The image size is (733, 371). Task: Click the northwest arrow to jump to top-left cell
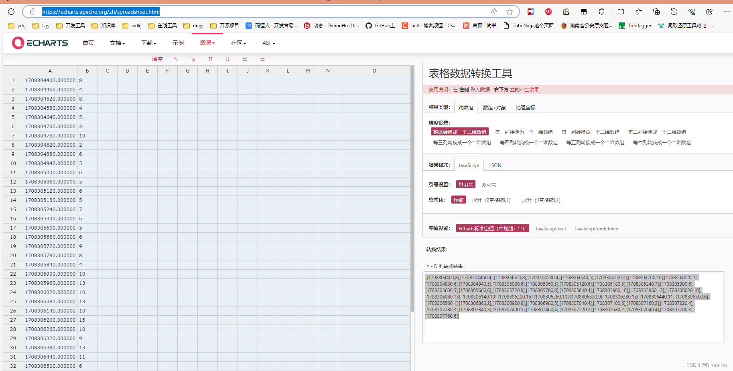pyautogui.click(x=175, y=59)
